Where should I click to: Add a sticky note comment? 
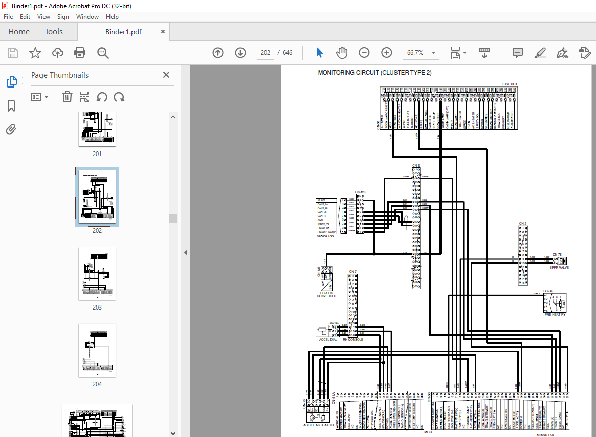tap(517, 53)
